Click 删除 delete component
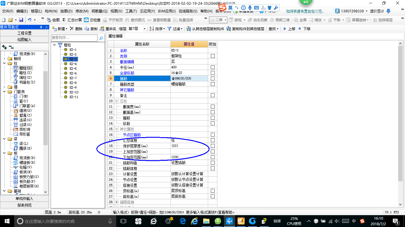This screenshot has width=405, height=227. point(76,29)
